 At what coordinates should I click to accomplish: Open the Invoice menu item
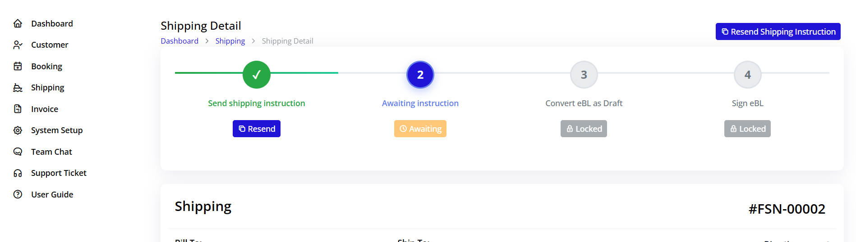point(45,109)
